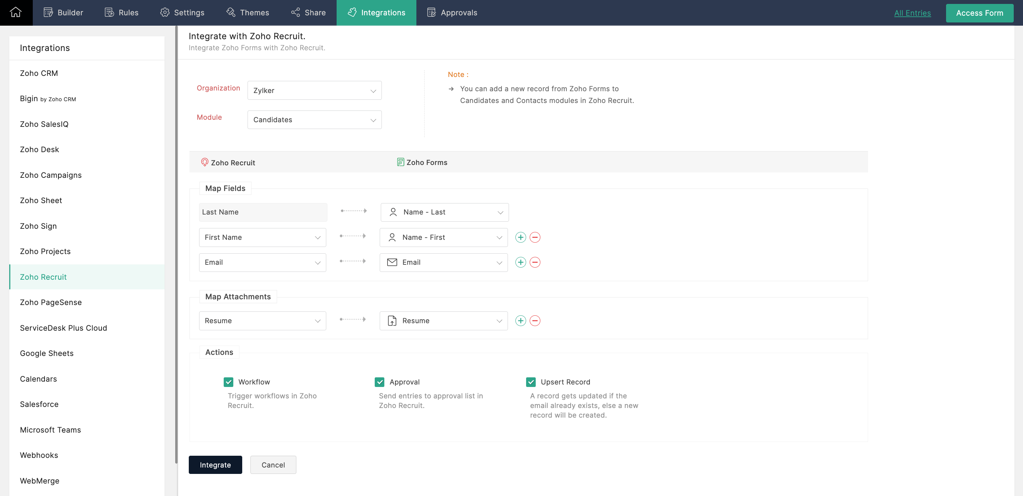Viewport: 1023px width, 496px height.
Task: Click the Cancel button
Action: [273, 465]
